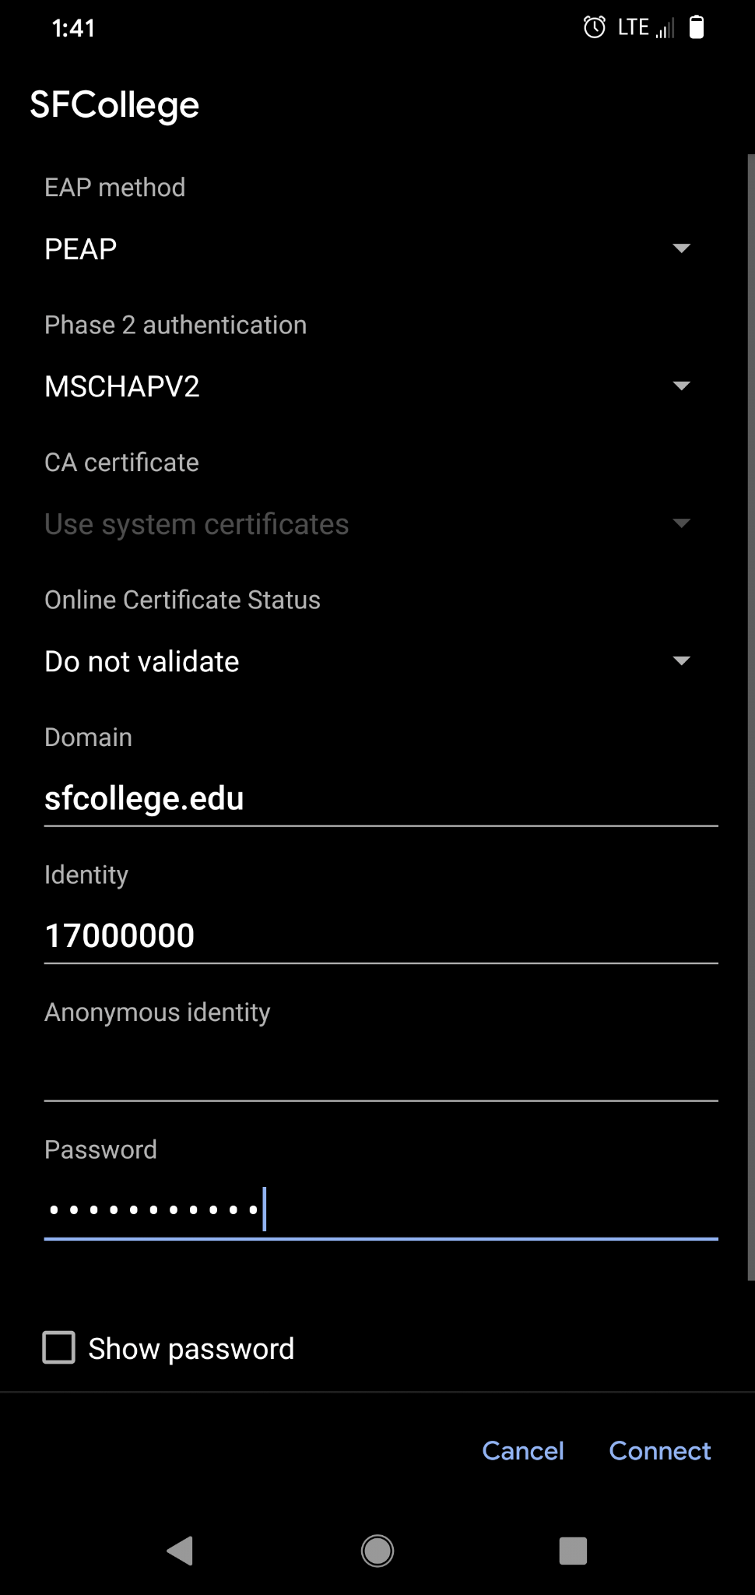Tap the clock time in status bar
Screen dimensions: 755x1595
[73, 28]
